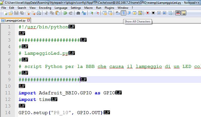
Task: Click the Notepad++ icon in the title bar
Action: (2, 2)
